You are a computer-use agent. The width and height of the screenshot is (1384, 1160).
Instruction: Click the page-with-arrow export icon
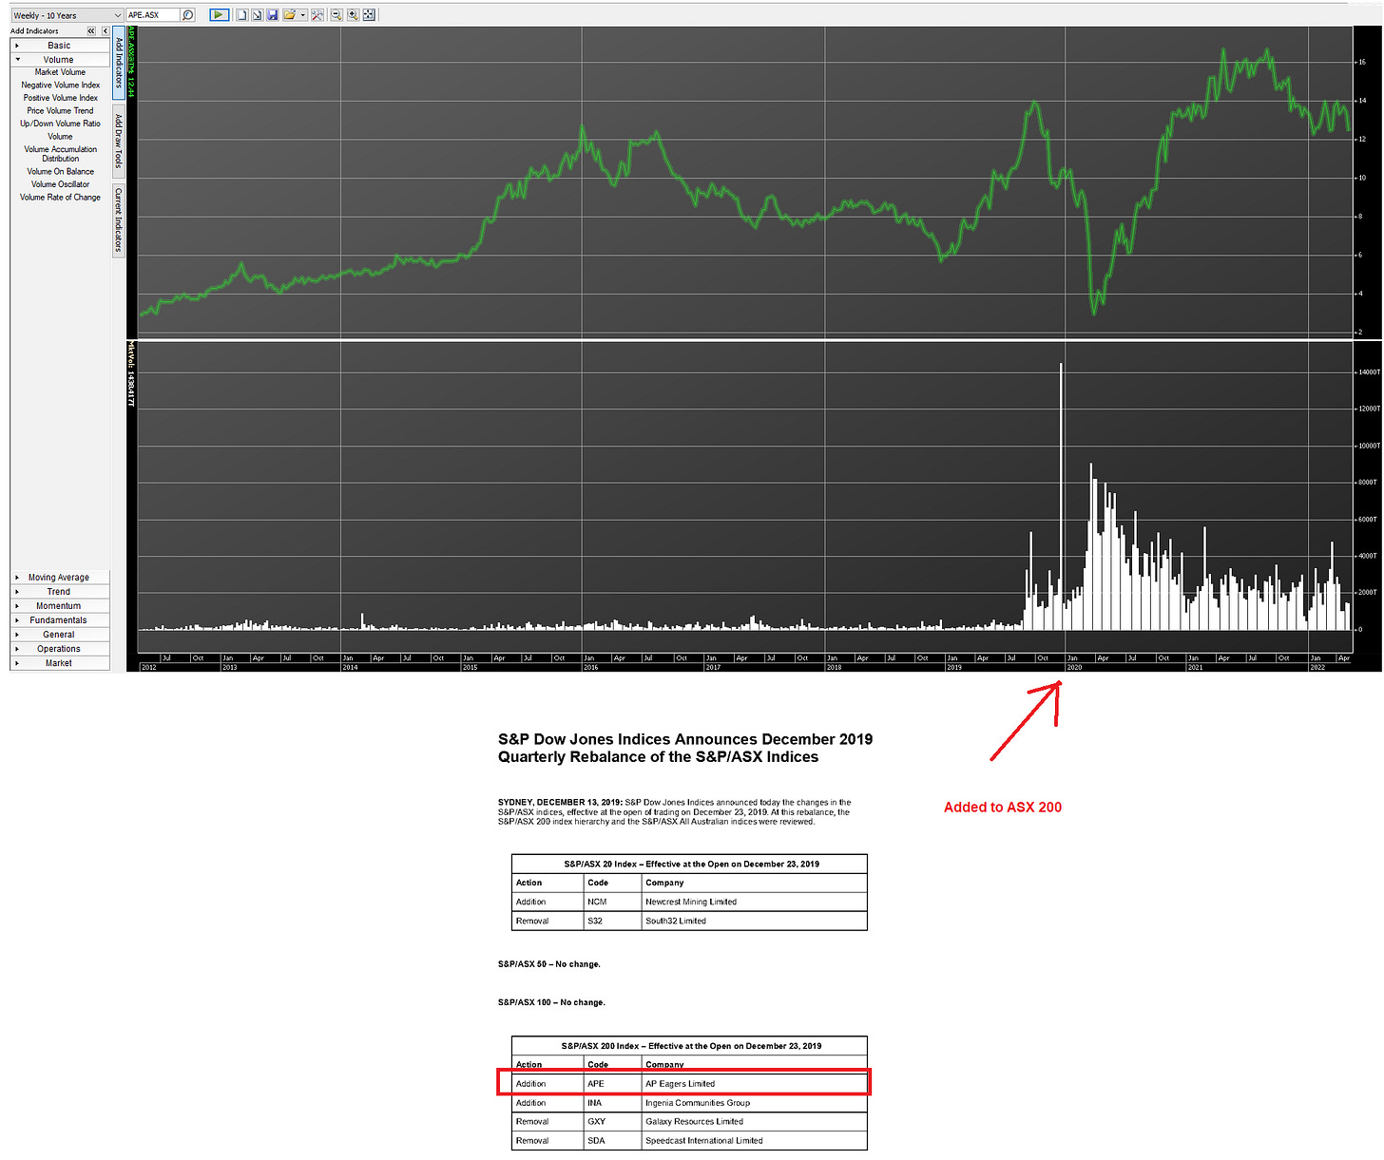[257, 15]
